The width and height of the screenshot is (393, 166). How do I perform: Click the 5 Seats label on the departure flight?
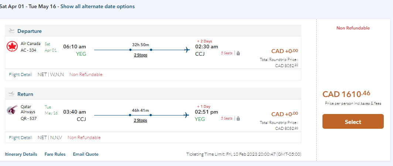pos(227,53)
